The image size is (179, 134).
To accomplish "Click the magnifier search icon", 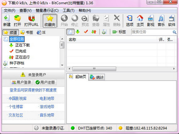I will (x=174, y=32).
